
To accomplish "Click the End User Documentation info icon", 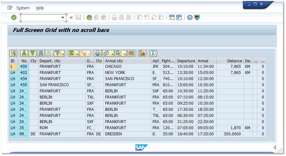I will point(153,53).
